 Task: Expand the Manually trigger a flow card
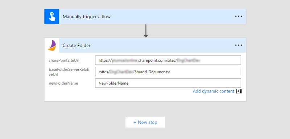tap(87, 16)
